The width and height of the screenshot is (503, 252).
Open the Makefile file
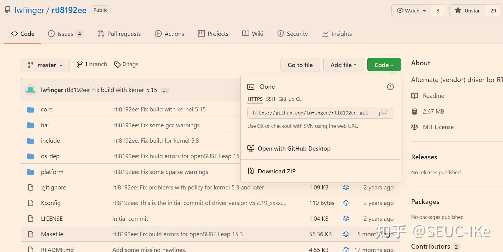click(52, 234)
